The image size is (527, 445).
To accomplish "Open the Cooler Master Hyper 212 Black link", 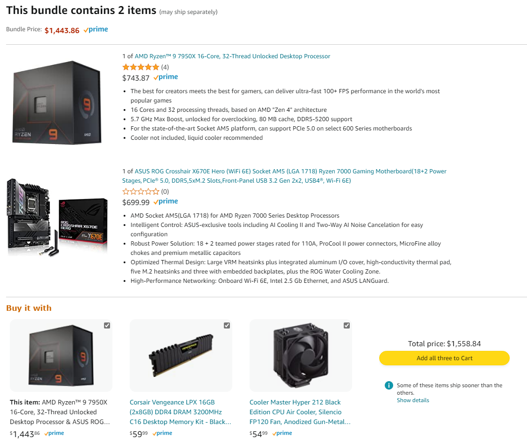I will tap(300, 412).
